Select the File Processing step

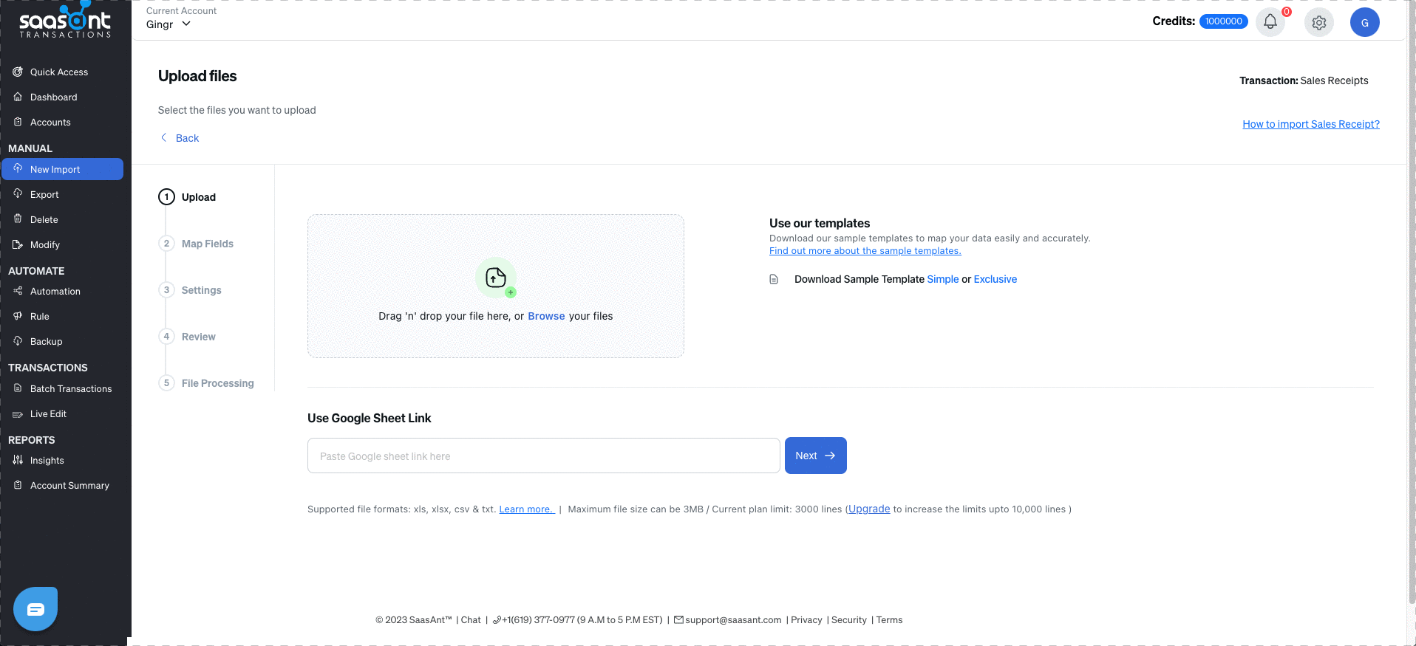pos(207,383)
